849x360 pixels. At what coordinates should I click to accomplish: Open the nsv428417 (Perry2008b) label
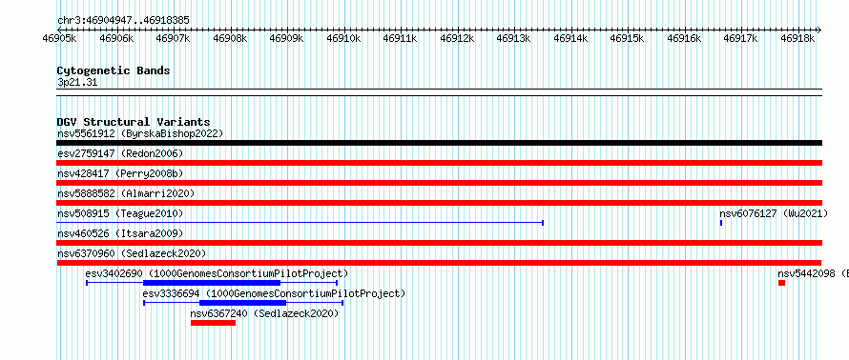pos(120,173)
